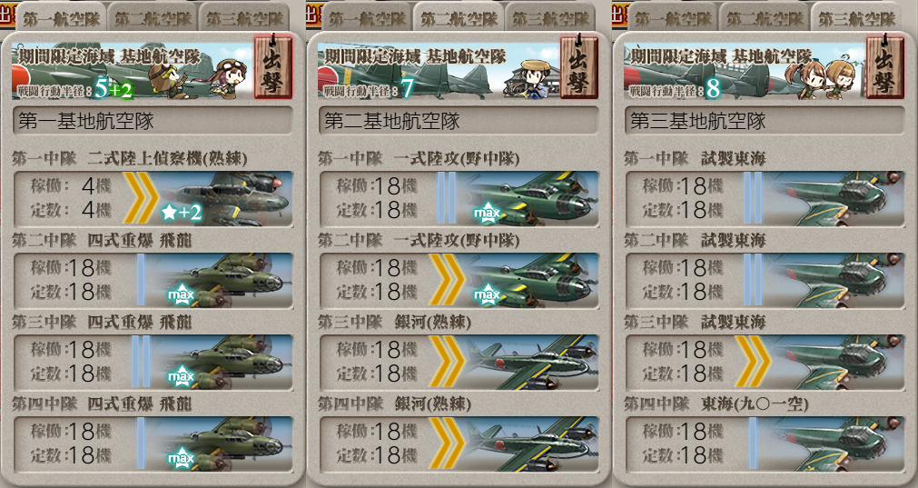This screenshot has height=488, width=918.
Task: Click the 第三基地航空隊 name field
Action: coord(765,121)
